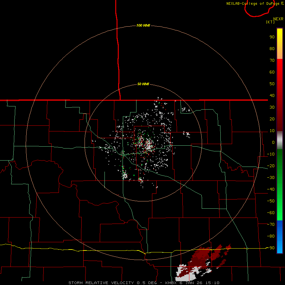This screenshot has width=285, height=285.
Task: Click the positive 60 scale value
Action: point(272,72)
